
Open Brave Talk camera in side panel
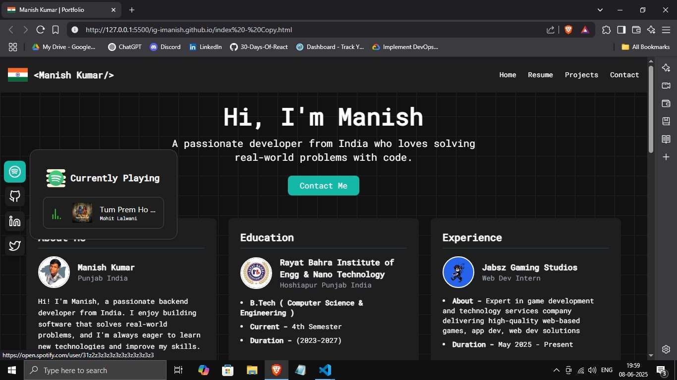[666, 86]
